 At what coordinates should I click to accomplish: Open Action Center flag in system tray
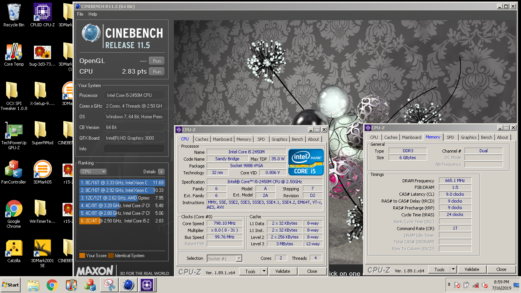(457, 285)
